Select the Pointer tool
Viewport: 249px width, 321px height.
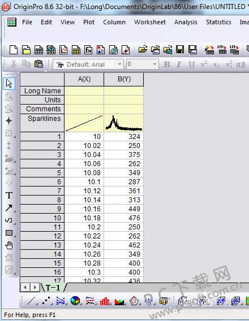tap(9, 84)
